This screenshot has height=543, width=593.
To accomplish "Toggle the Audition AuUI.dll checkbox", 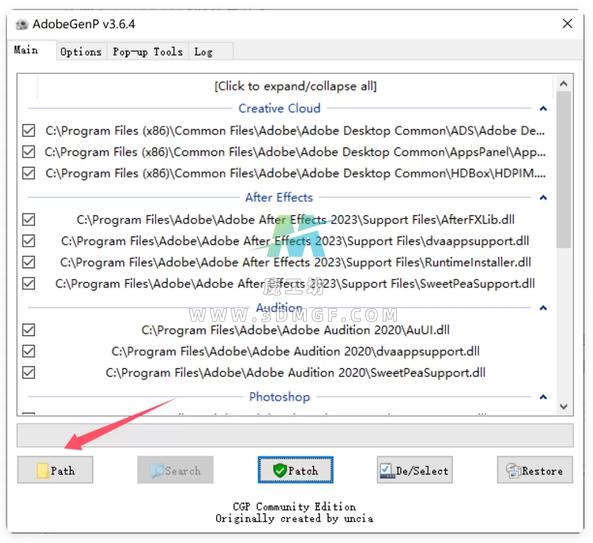I will pos(29,330).
